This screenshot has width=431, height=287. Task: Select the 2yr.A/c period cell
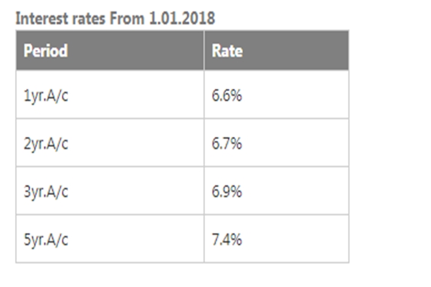(46, 143)
